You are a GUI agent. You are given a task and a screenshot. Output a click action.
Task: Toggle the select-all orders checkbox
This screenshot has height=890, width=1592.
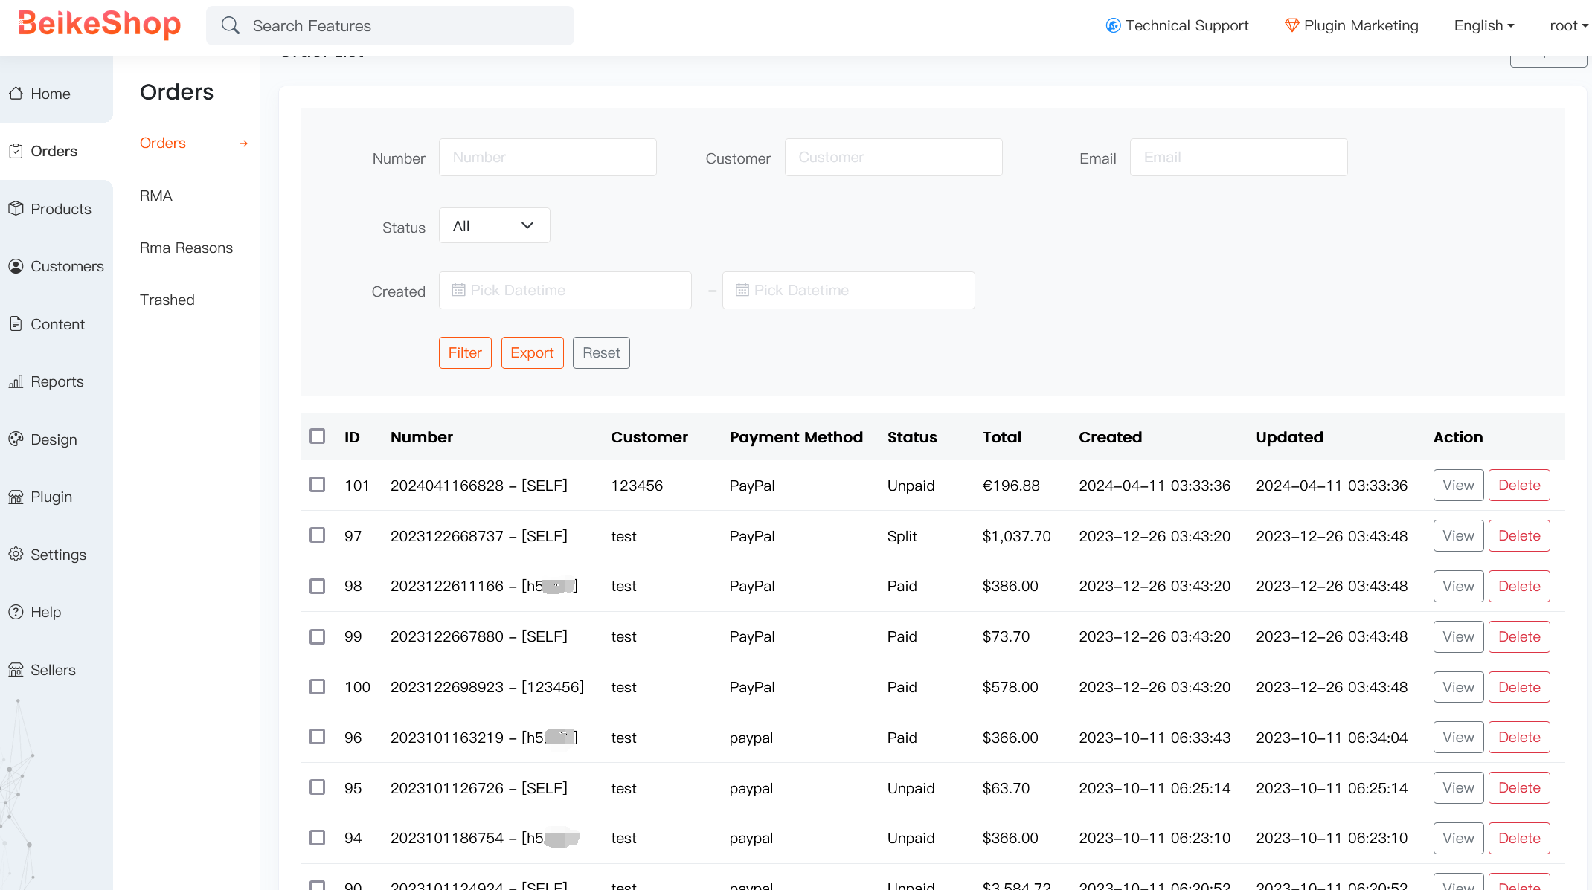tap(318, 436)
